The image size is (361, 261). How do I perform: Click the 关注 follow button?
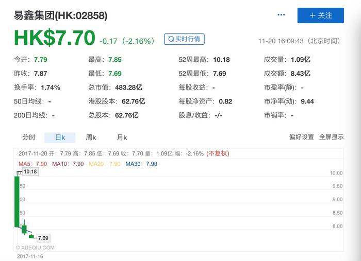pos(320,15)
